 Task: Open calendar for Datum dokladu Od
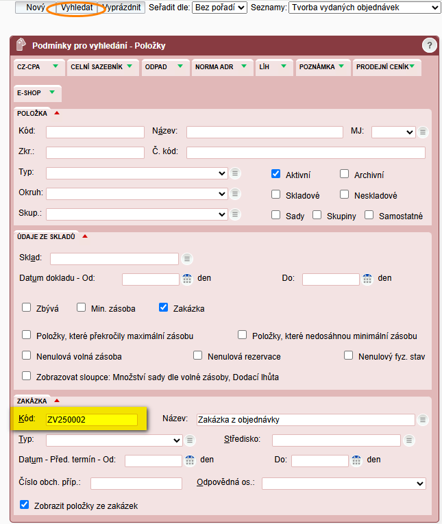pos(188,279)
